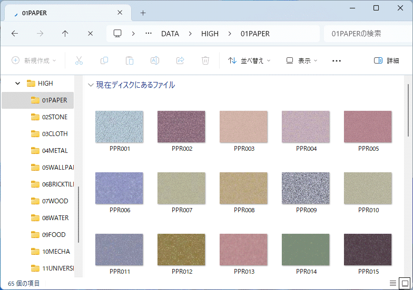
Task: Select the 01PAPER tab
Action: tap(68, 13)
